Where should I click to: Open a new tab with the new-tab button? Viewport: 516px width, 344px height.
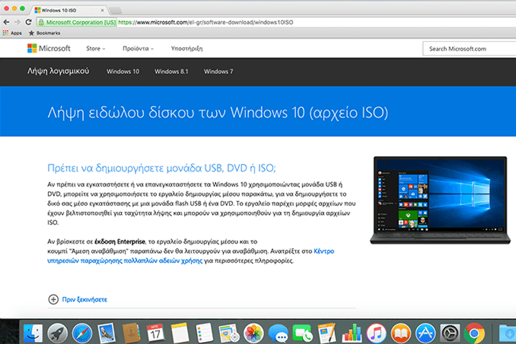coord(116,10)
